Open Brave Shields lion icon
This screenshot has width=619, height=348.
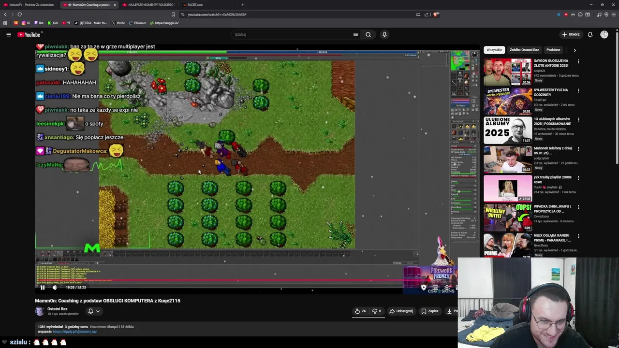click(x=436, y=14)
